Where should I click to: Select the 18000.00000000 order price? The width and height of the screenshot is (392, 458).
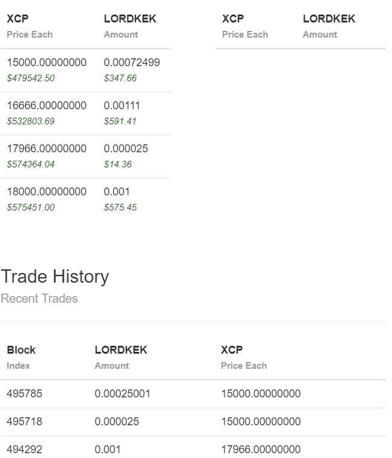[x=47, y=192]
